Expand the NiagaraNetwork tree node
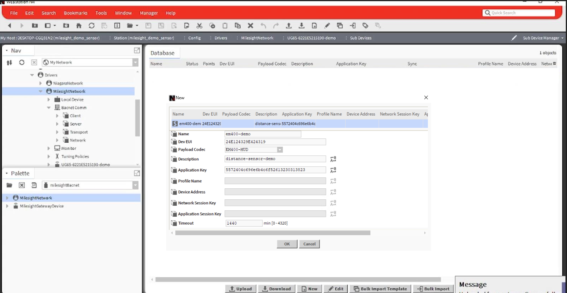Viewport: 567px width, 293px height. coord(41,83)
